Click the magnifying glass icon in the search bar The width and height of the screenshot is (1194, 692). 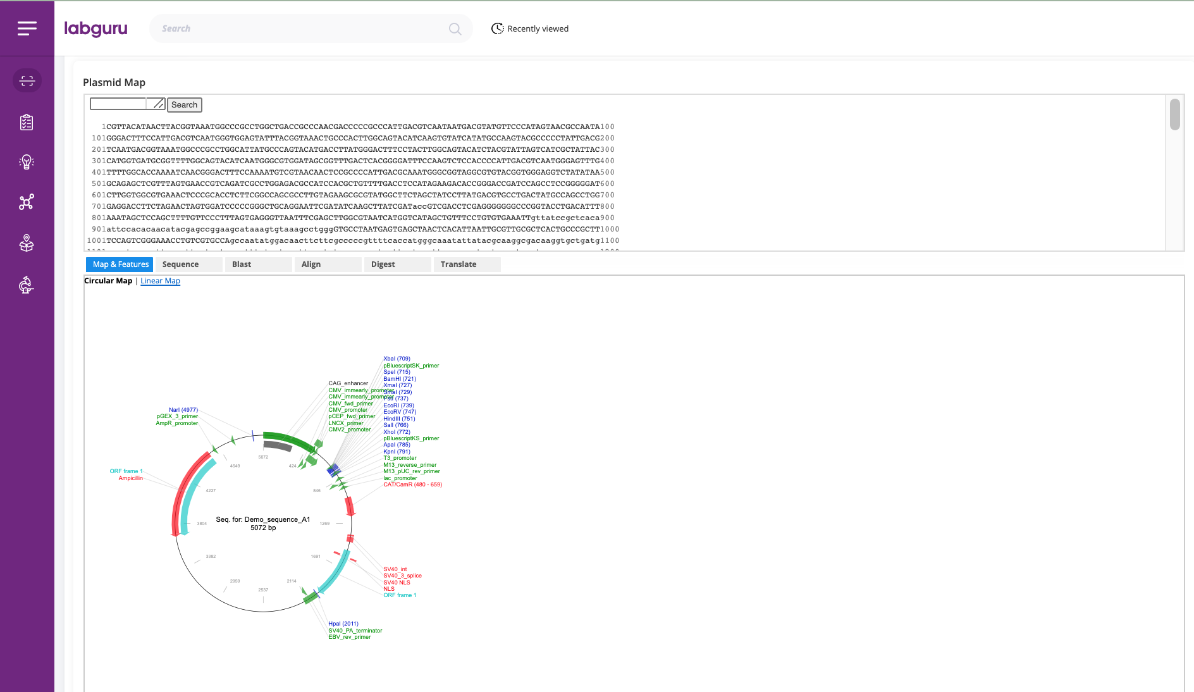pos(455,28)
